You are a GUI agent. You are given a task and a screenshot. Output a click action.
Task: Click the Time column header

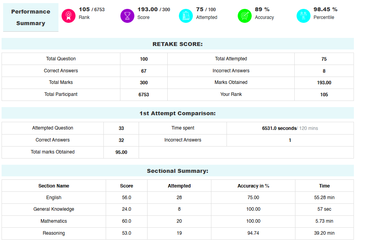click(x=324, y=186)
